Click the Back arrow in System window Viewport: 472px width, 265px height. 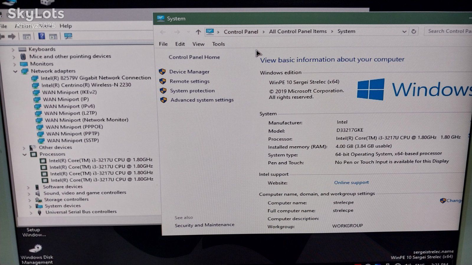pyautogui.click(x=163, y=32)
